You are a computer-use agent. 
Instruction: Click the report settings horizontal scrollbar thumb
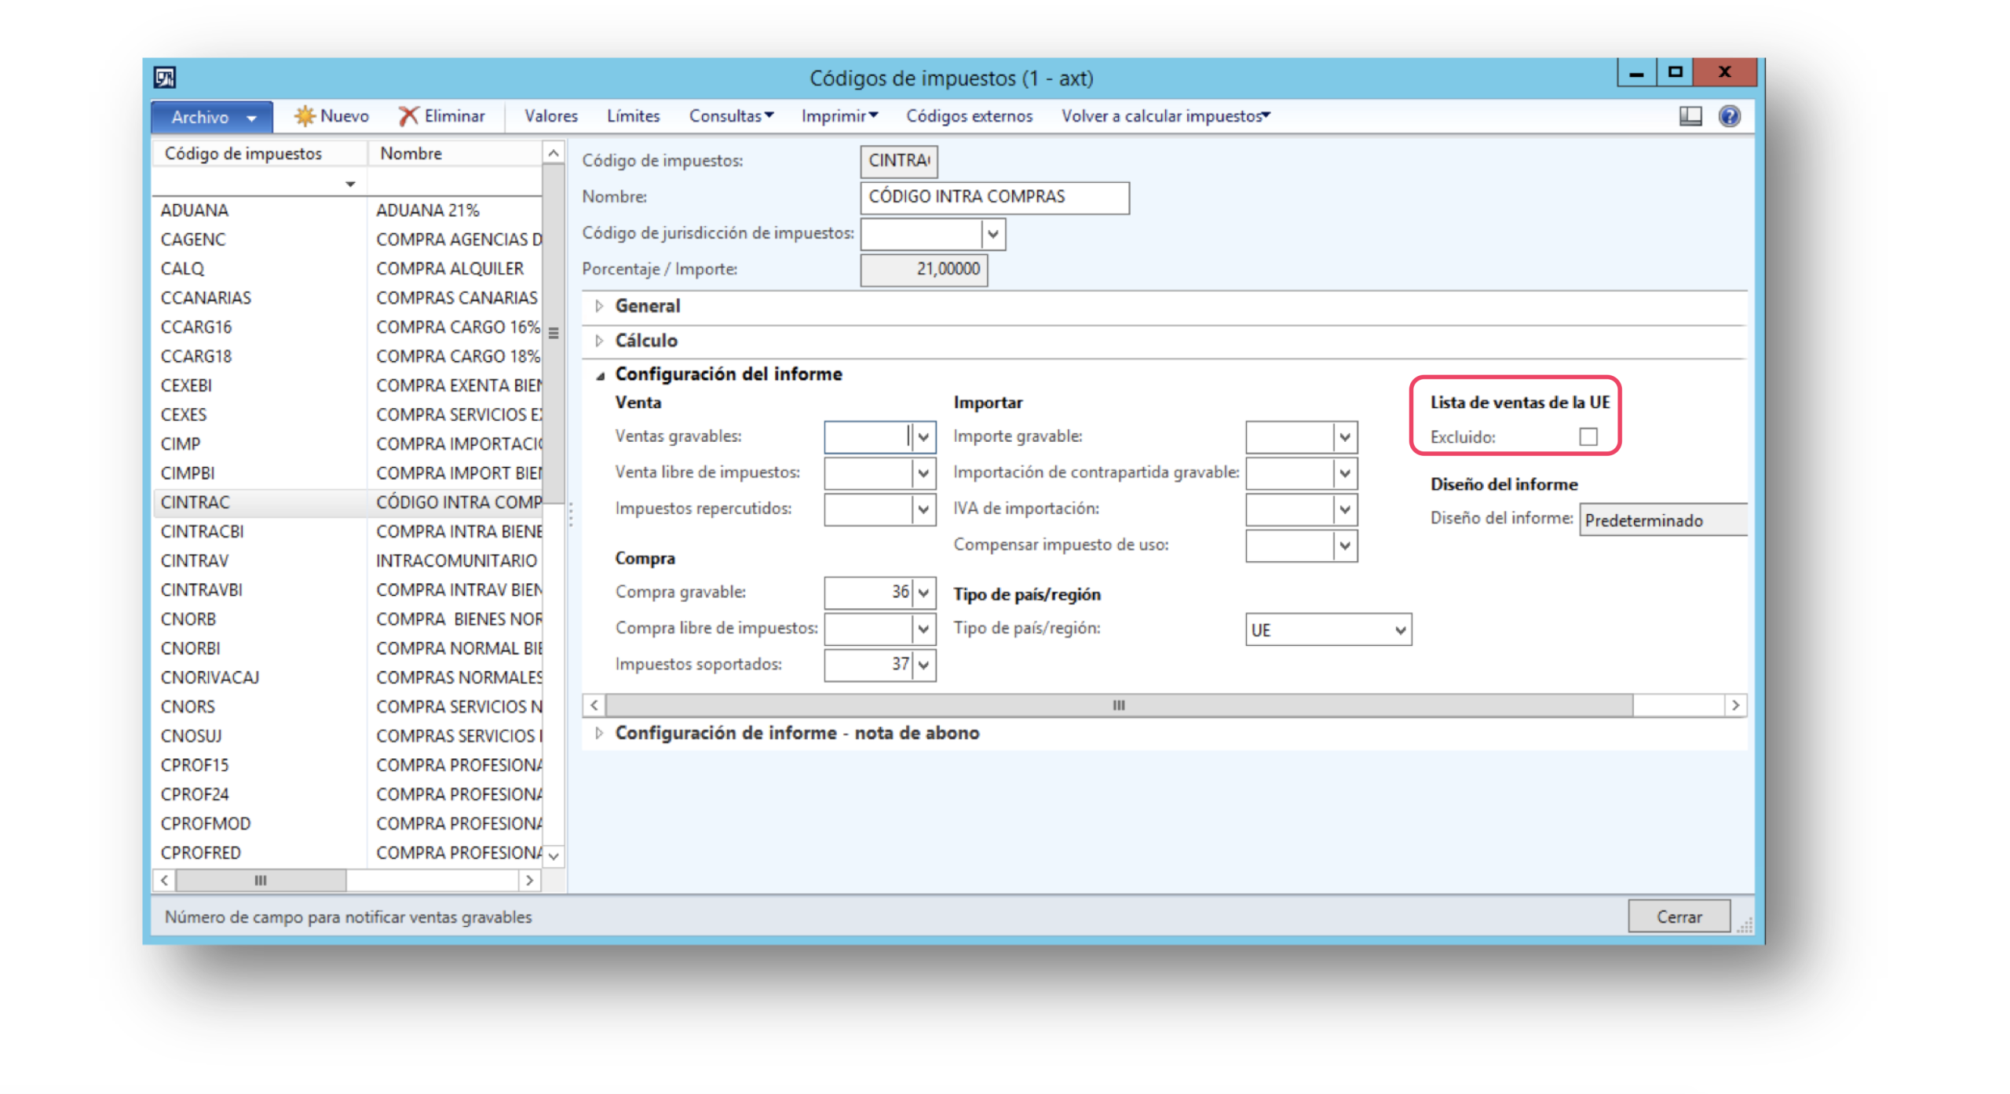point(1118,705)
